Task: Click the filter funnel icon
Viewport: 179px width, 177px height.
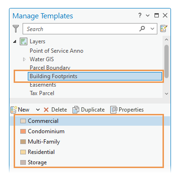Action: (16, 29)
